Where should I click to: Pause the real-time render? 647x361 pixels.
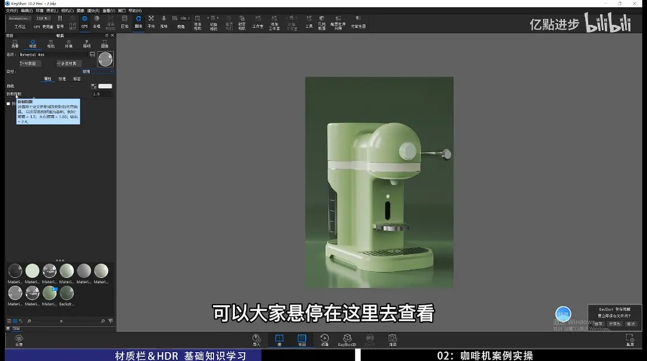pyautogui.click(x=60, y=22)
